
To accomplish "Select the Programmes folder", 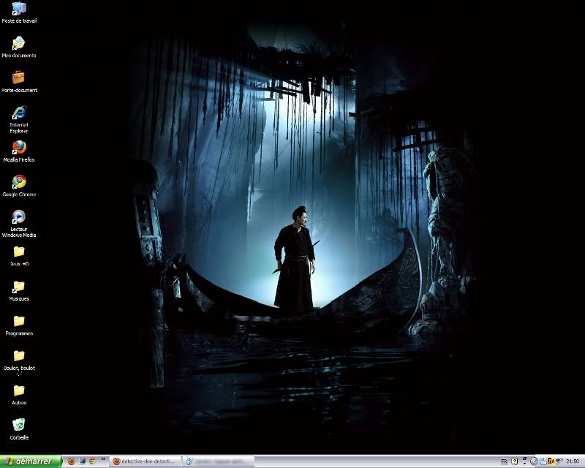I will [19, 325].
